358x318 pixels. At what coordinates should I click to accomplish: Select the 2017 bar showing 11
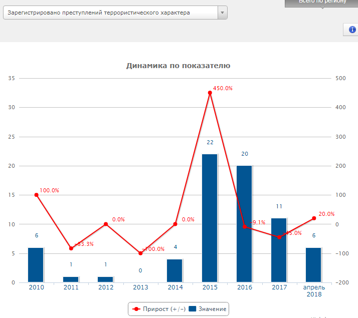coord(279,250)
